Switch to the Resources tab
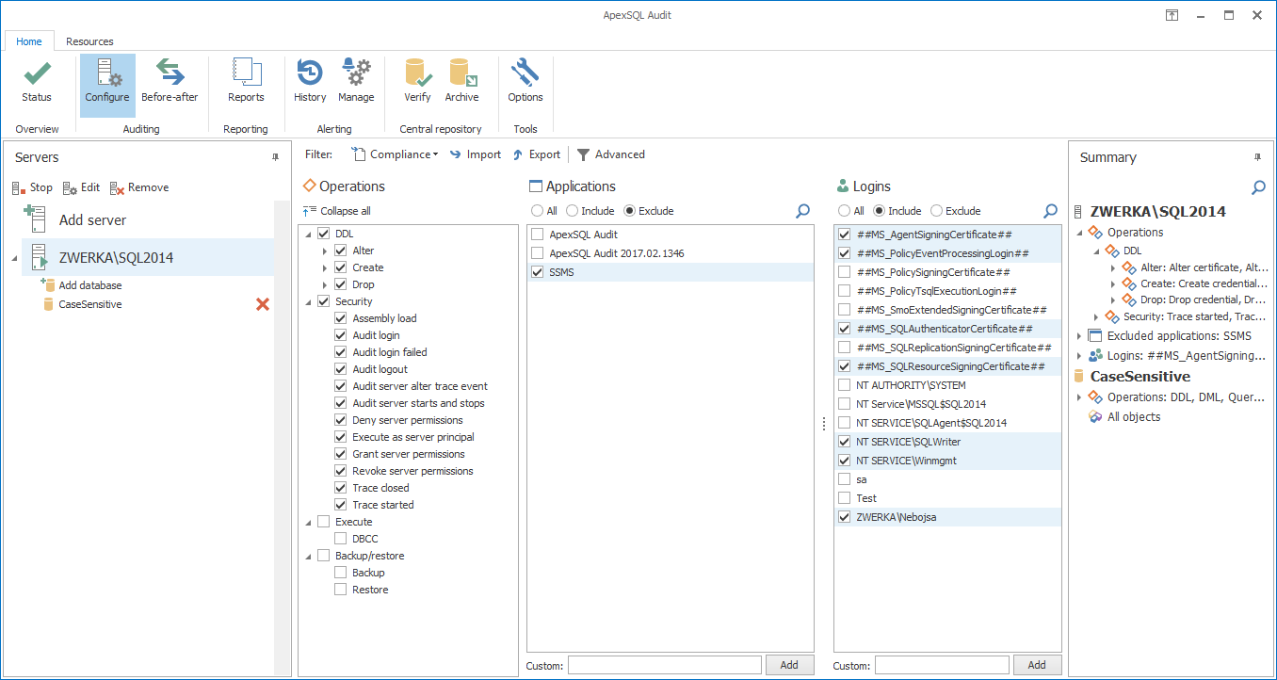Viewport: 1277px width, 680px height. 89,40
